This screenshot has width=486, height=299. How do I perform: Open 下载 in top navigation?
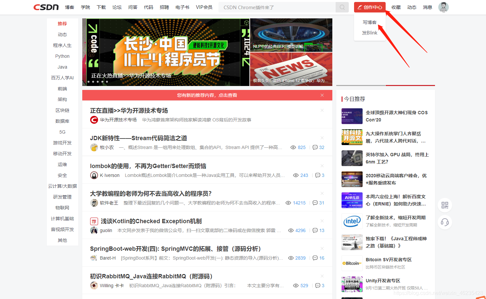pos(101,7)
